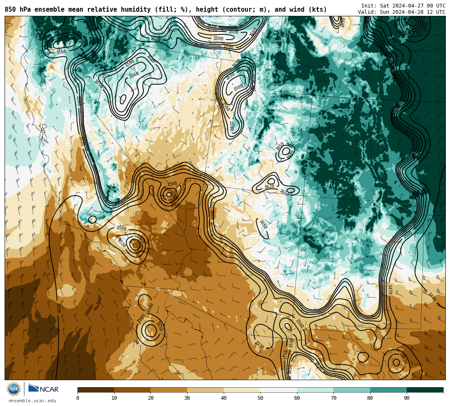Click the 70-80 teal colorbar segment
This screenshot has height=406, width=450.
pos(352,390)
